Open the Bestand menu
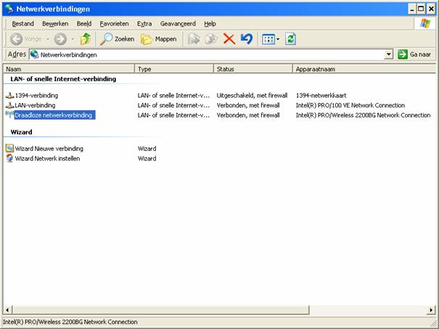Image resolution: width=439 pixels, height=329 pixels. click(x=22, y=24)
